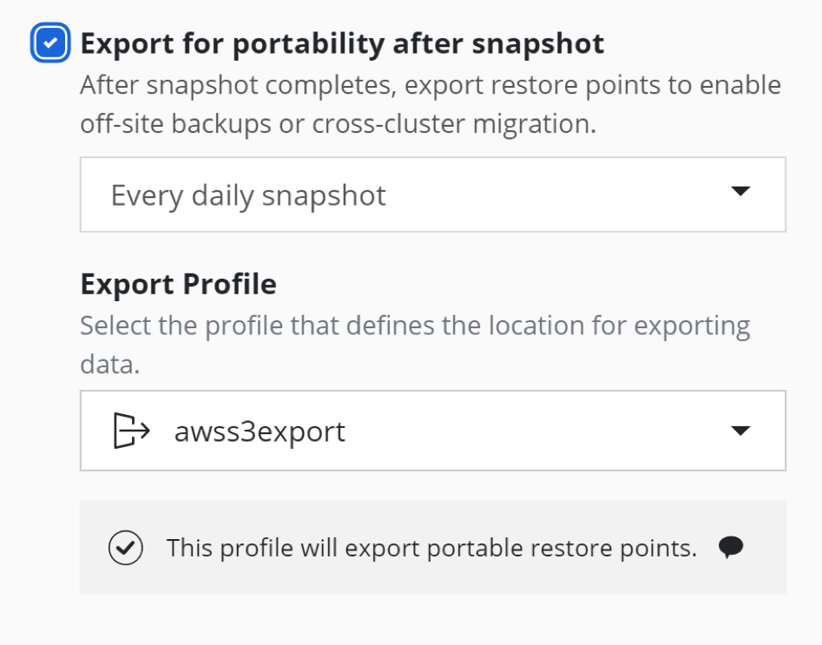Click the Select the profile description text
The width and height of the screenshot is (822, 645).
[x=415, y=345]
